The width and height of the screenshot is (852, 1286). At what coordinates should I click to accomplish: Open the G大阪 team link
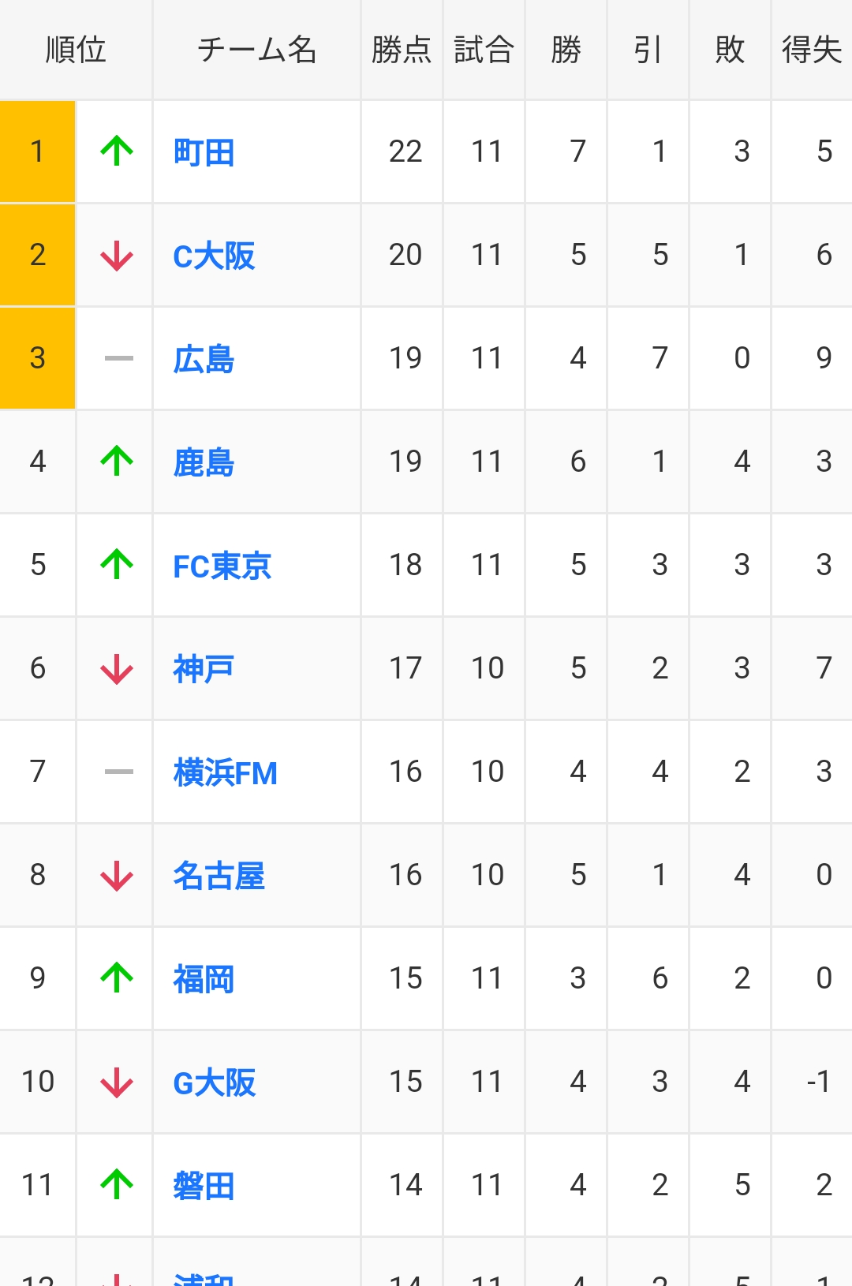tap(214, 1083)
